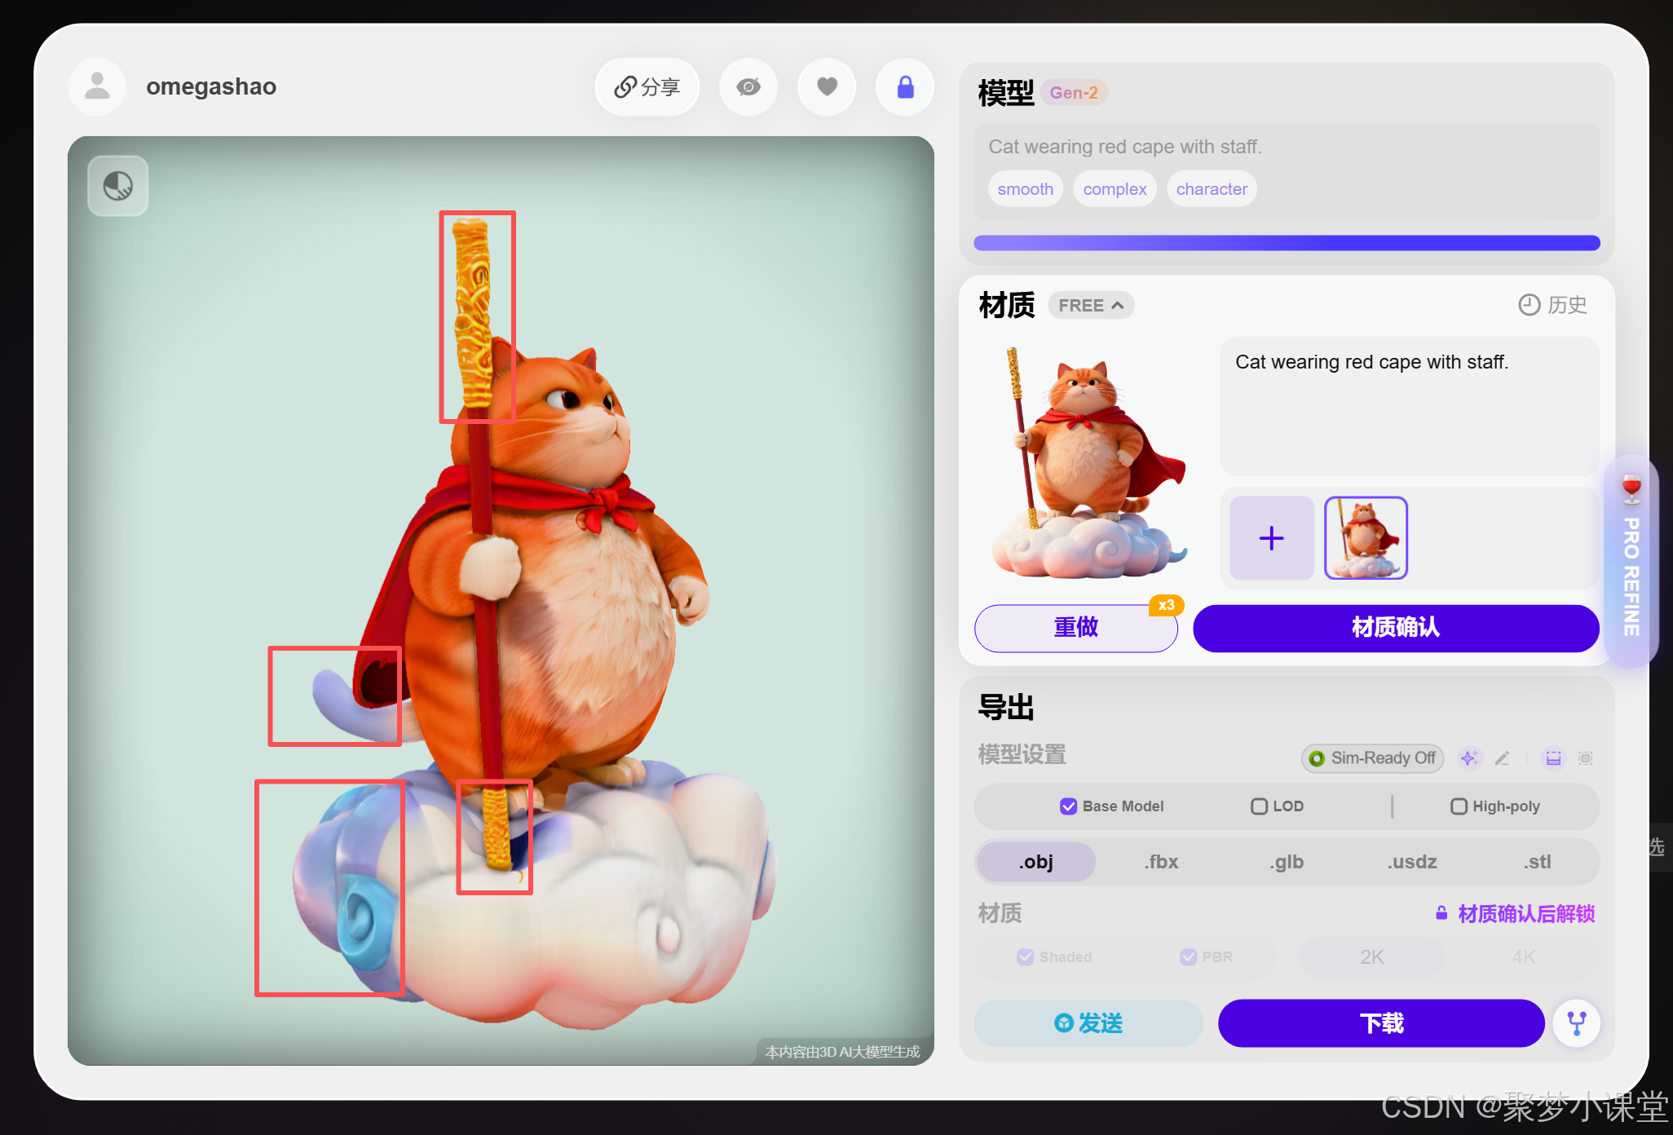Click the plus add reference image tile

1271,538
